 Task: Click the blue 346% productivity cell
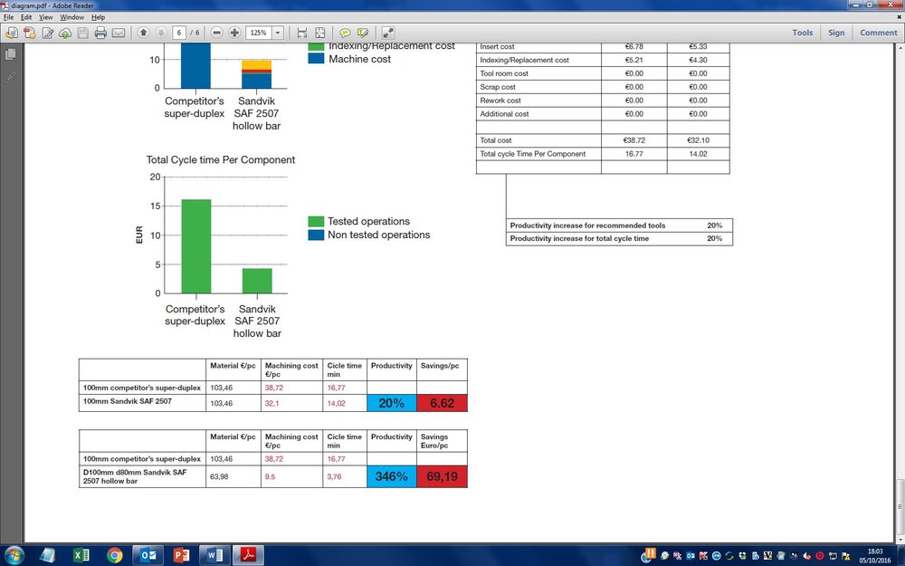coord(391,476)
